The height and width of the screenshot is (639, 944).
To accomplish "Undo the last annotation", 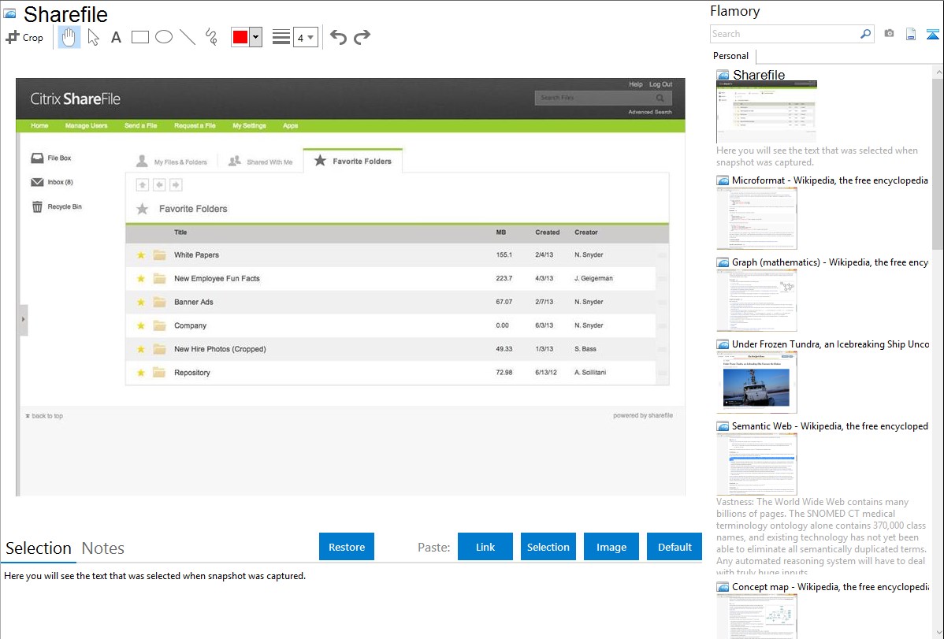I will click(338, 37).
